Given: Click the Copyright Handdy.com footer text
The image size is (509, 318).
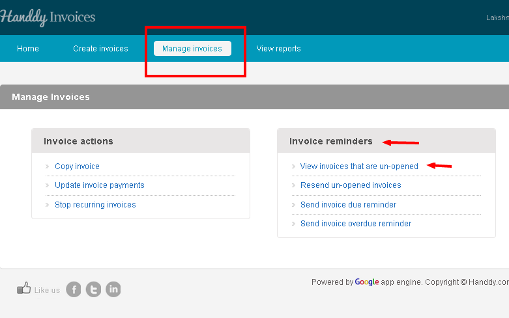Looking at the screenshot, I should click(467, 282).
